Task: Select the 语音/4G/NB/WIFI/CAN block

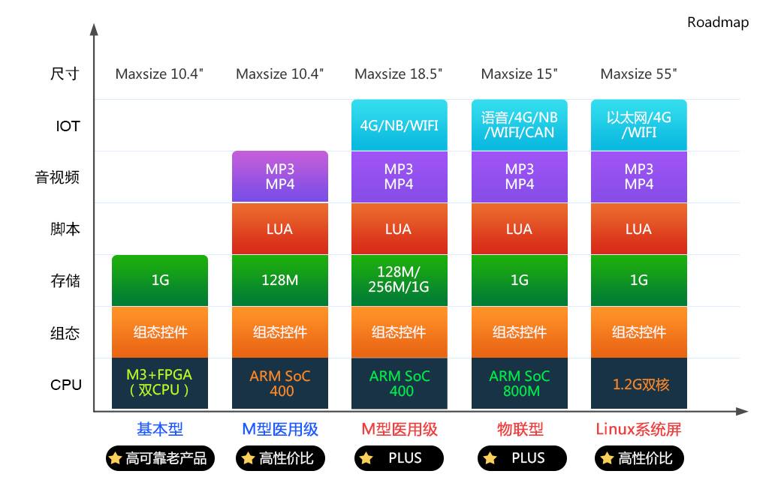Action: pos(520,124)
